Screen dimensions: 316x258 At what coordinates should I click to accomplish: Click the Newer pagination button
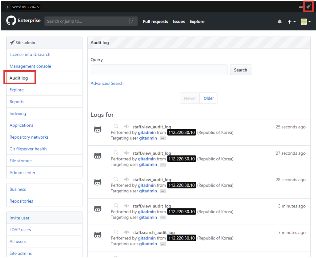pyautogui.click(x=190, y=98)
